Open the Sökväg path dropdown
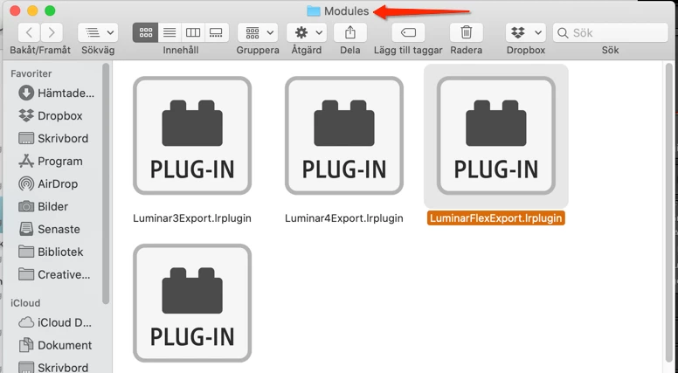This screenshot has width=678, height=373. click(98, 32)
